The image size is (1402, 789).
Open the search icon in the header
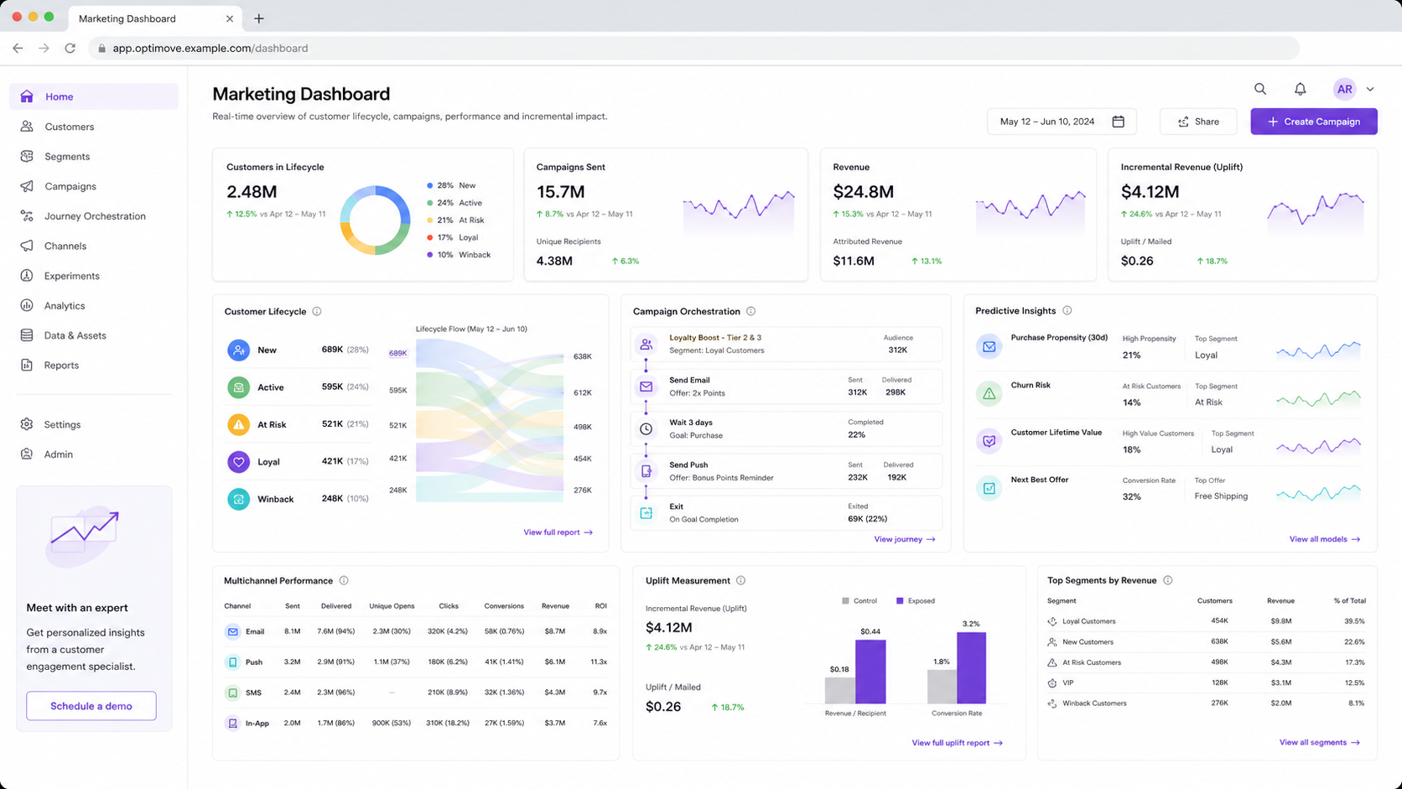click(1259, 89)
